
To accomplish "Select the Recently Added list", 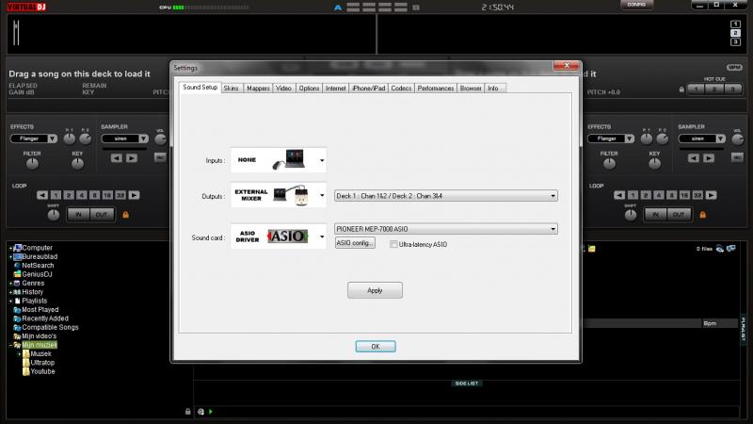I will tap(44, 318).
